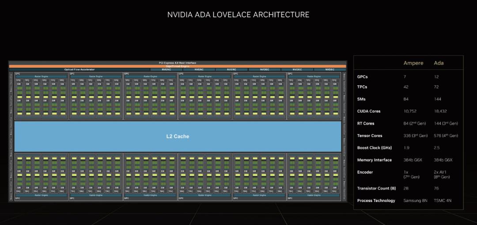Click the NVIDIA ADA LOVELACE ARCHITECTURE title
Image resolution: width=477 pixels, height=225 pixels.
[238, 15]
